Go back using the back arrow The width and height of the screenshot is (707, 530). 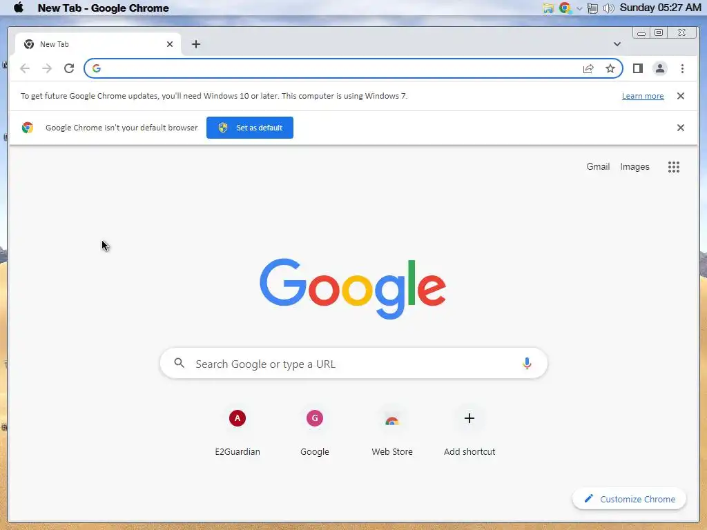point(25,68)
